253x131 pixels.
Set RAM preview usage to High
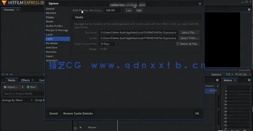click(139, 11)
